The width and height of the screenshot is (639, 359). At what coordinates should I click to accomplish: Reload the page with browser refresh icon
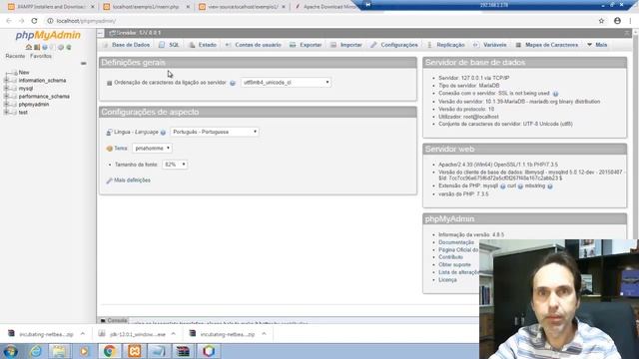[34, 21]
